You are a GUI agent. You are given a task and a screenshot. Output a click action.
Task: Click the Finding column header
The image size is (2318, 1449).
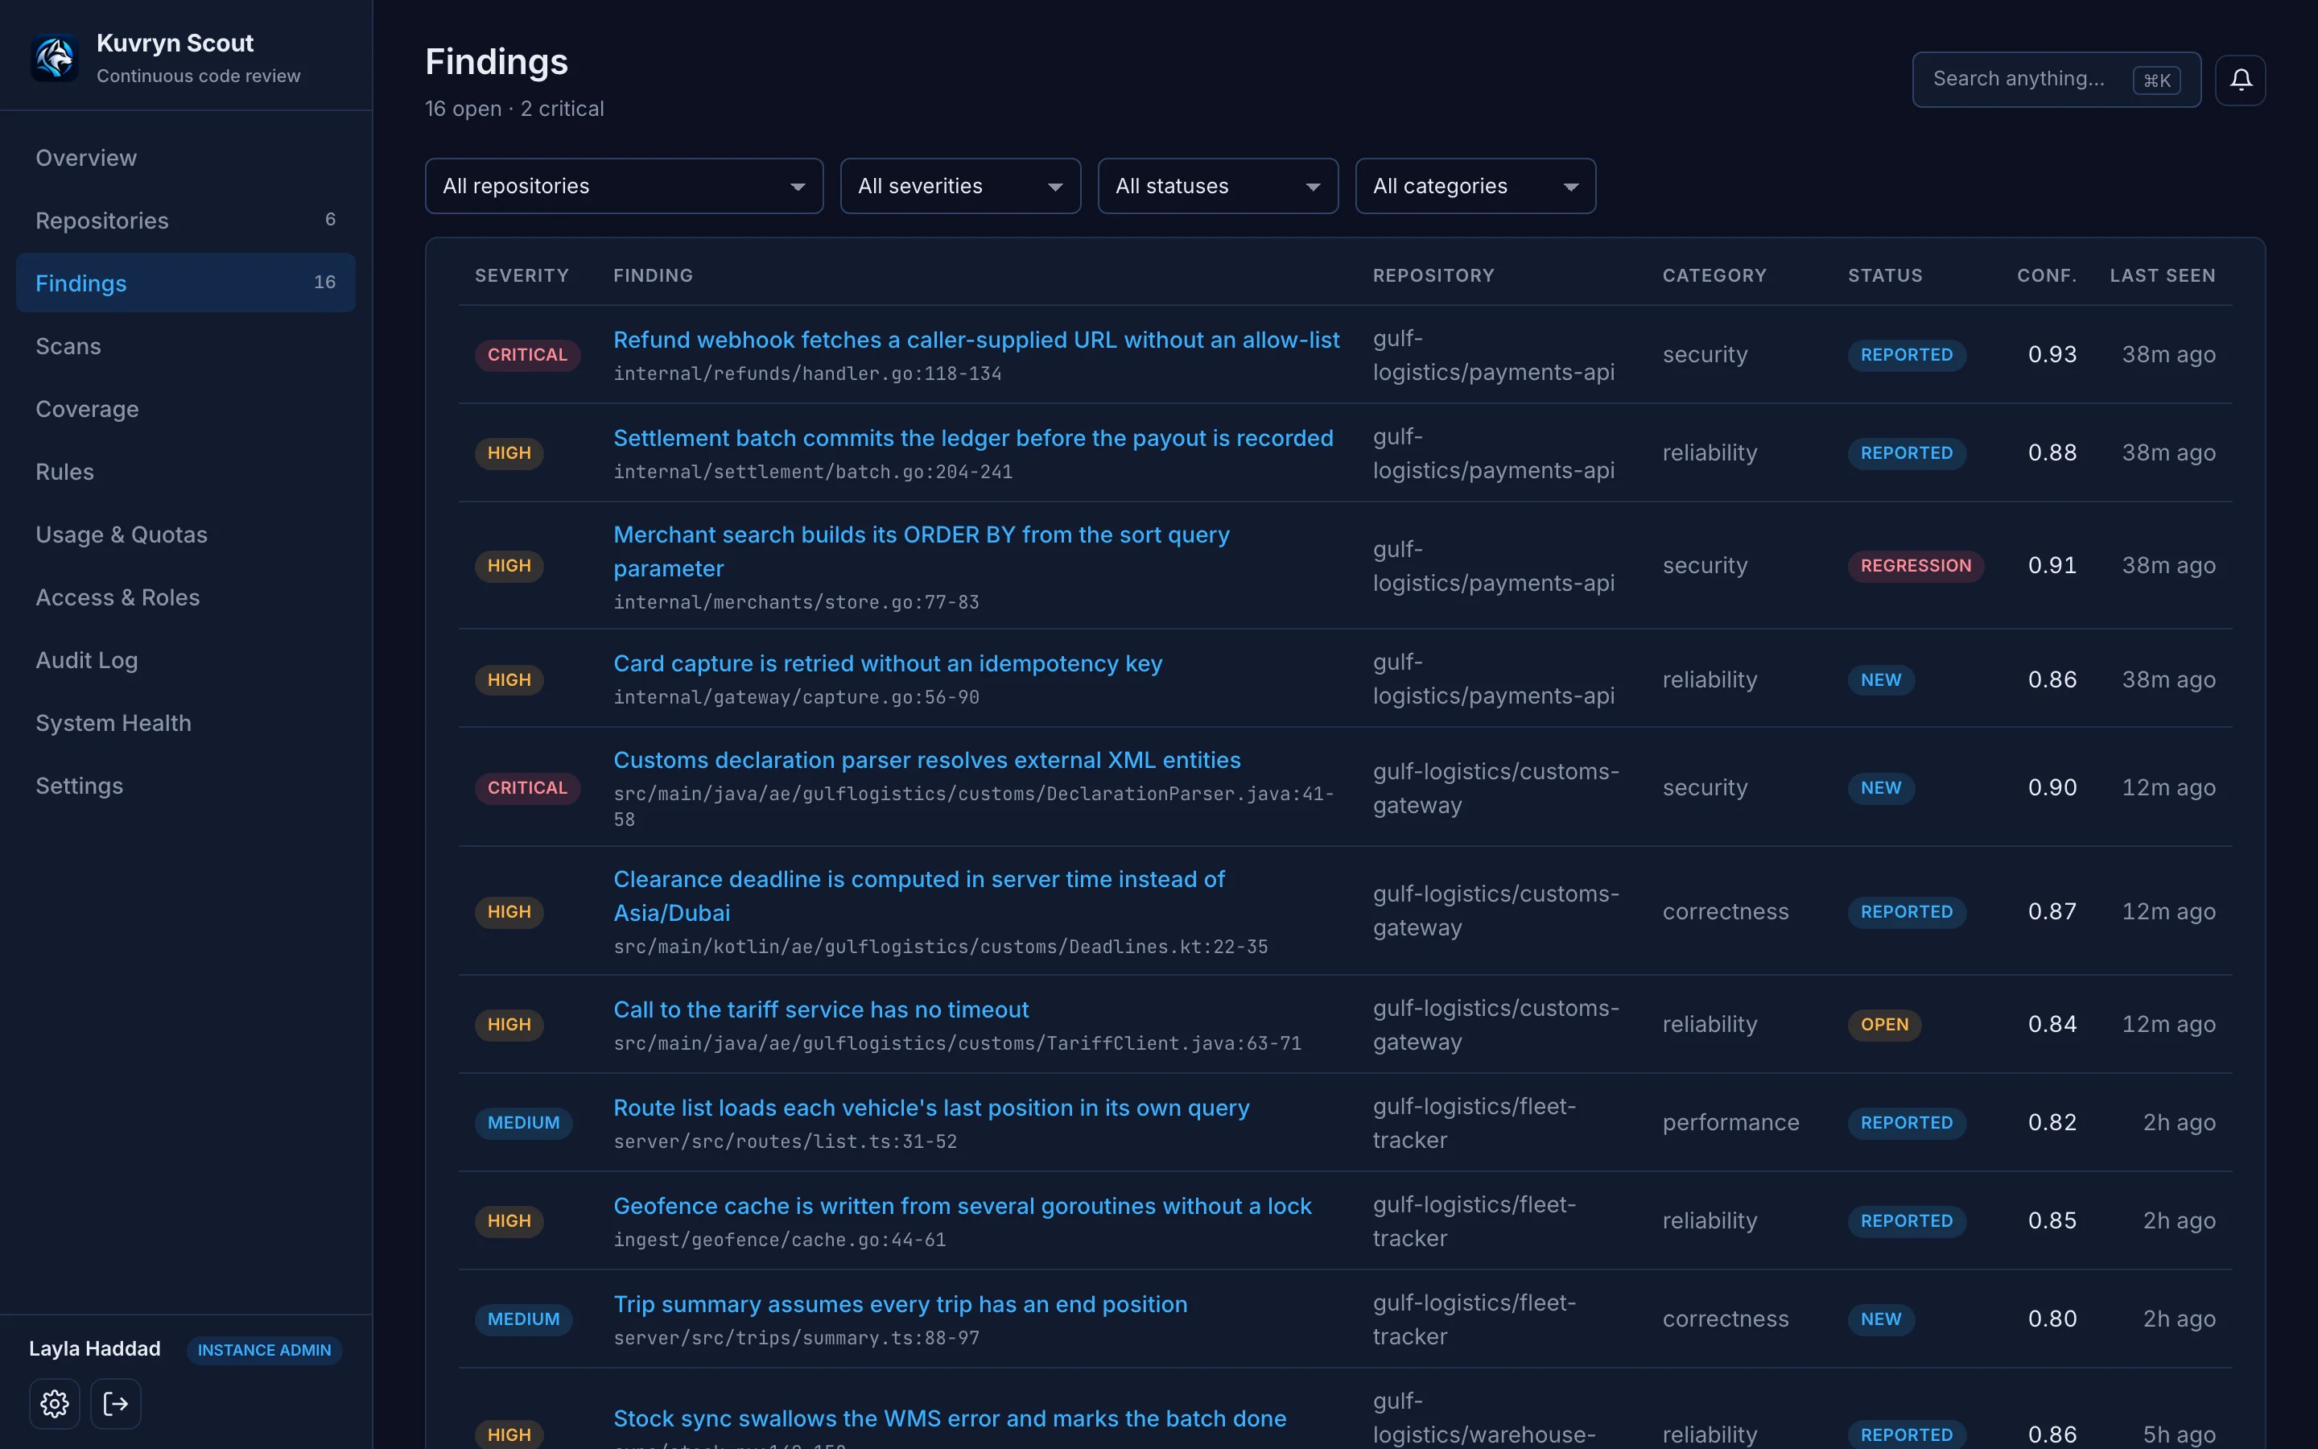pyautogui.click(x=654, y=276)
